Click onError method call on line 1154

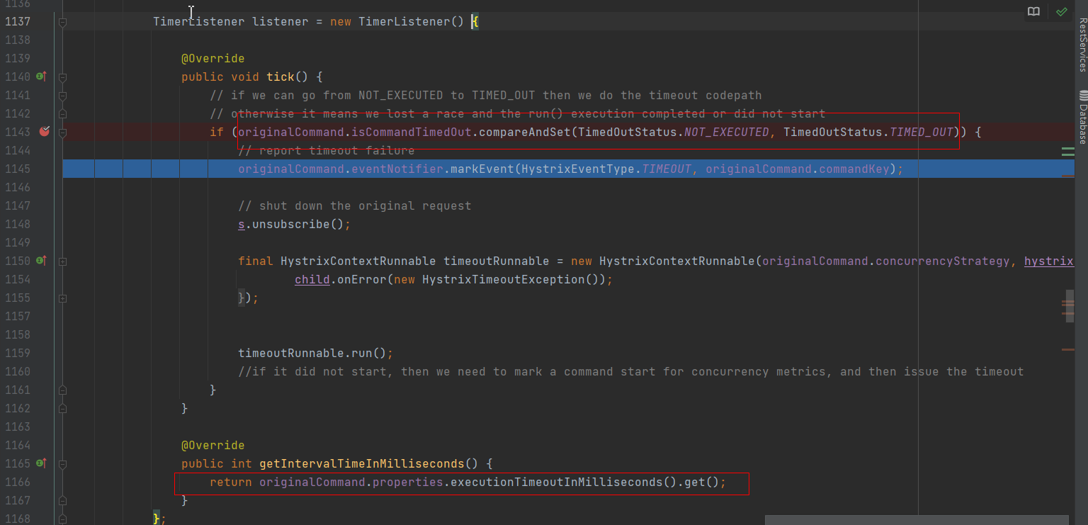click(x=362, y=279)
